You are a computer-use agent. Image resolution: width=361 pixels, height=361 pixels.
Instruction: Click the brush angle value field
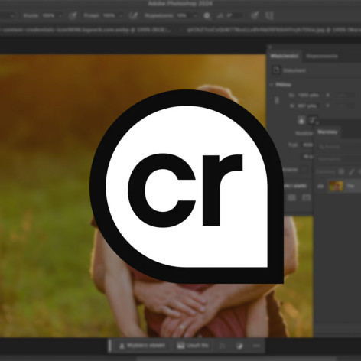[236, 16]
